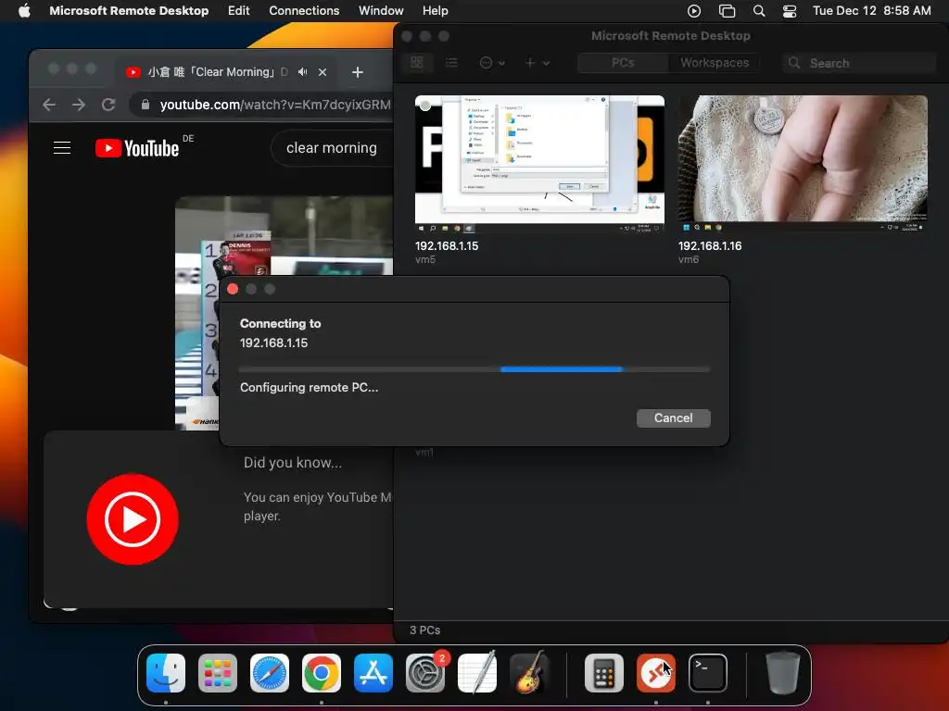This screenshot has height=711, width=949.
Task: Open Terminal from the dock
Action: 707,673
